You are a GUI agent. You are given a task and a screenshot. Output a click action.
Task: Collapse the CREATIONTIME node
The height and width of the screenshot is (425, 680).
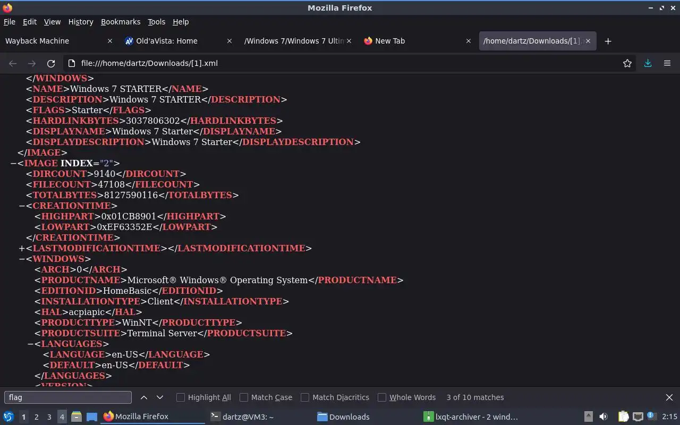point(22,206)
